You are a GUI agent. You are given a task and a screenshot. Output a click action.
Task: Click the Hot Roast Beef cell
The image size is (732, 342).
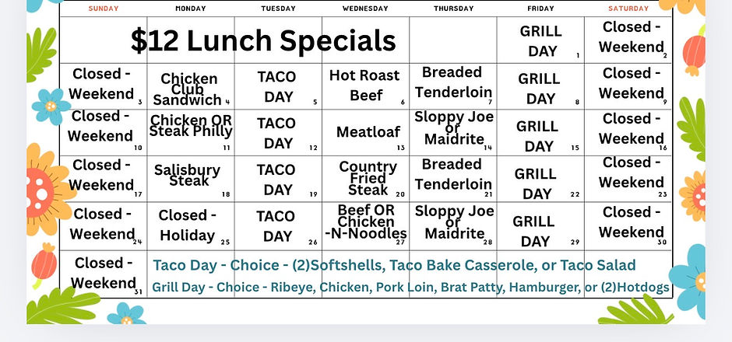[365, 86]
